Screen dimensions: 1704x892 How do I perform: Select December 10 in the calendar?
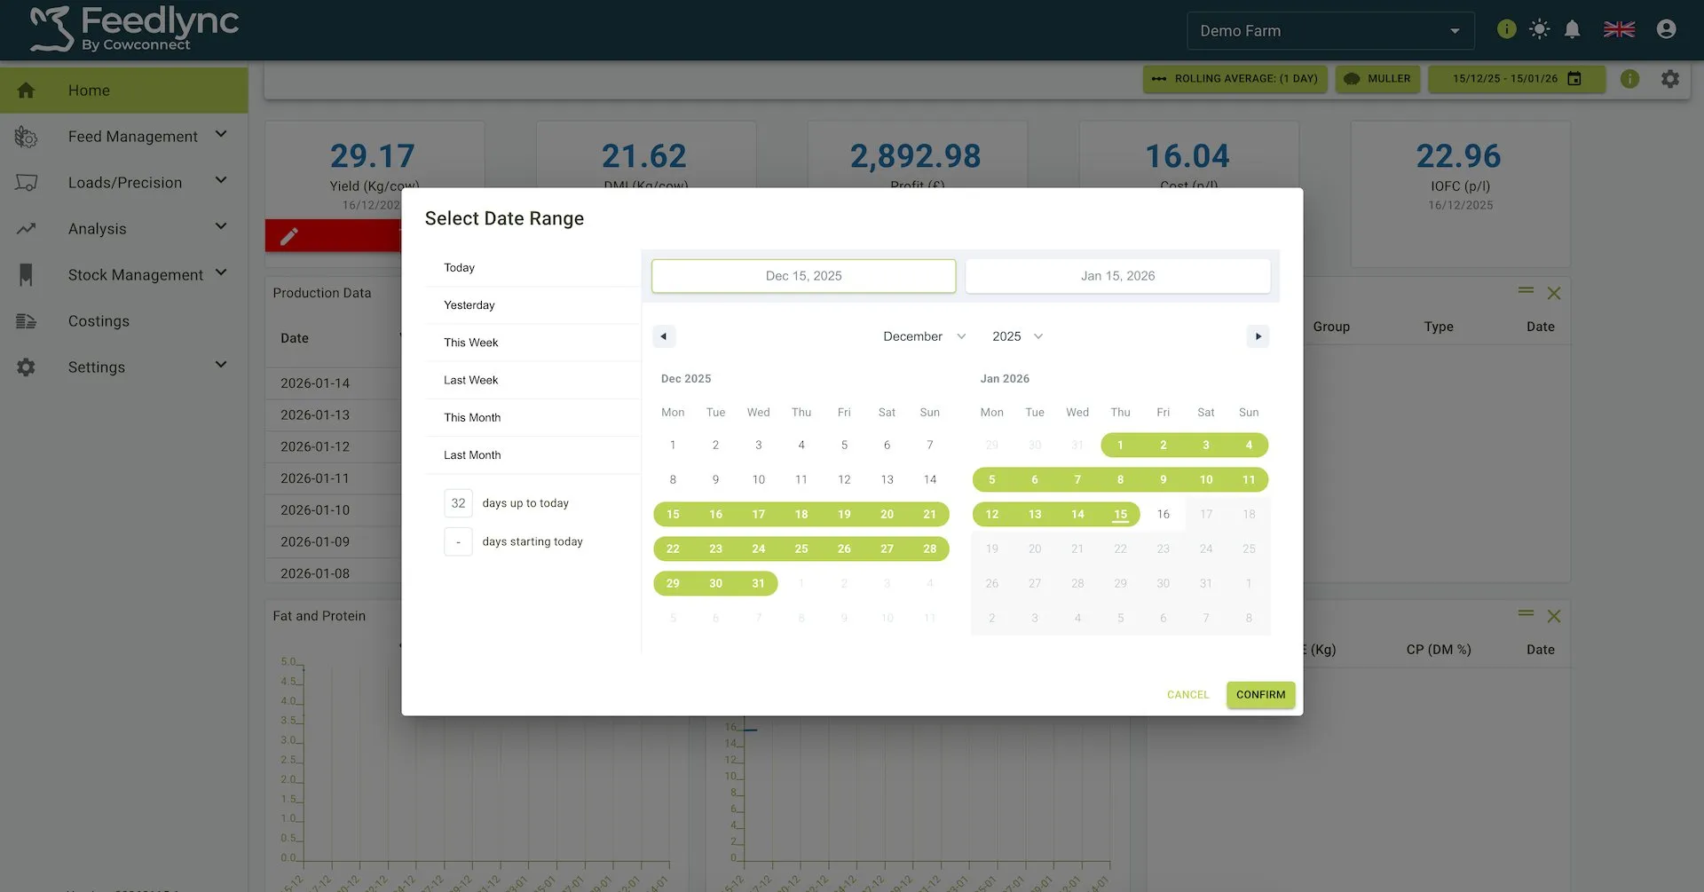click(758, 479)
